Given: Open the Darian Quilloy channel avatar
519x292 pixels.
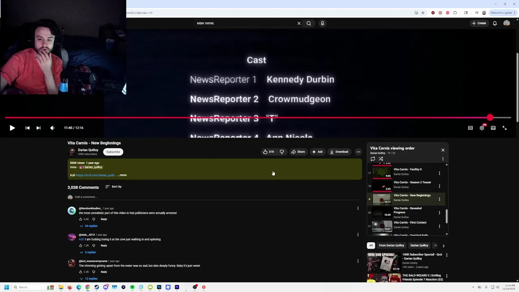Looking at the screenshot, I should coord(72,152).
